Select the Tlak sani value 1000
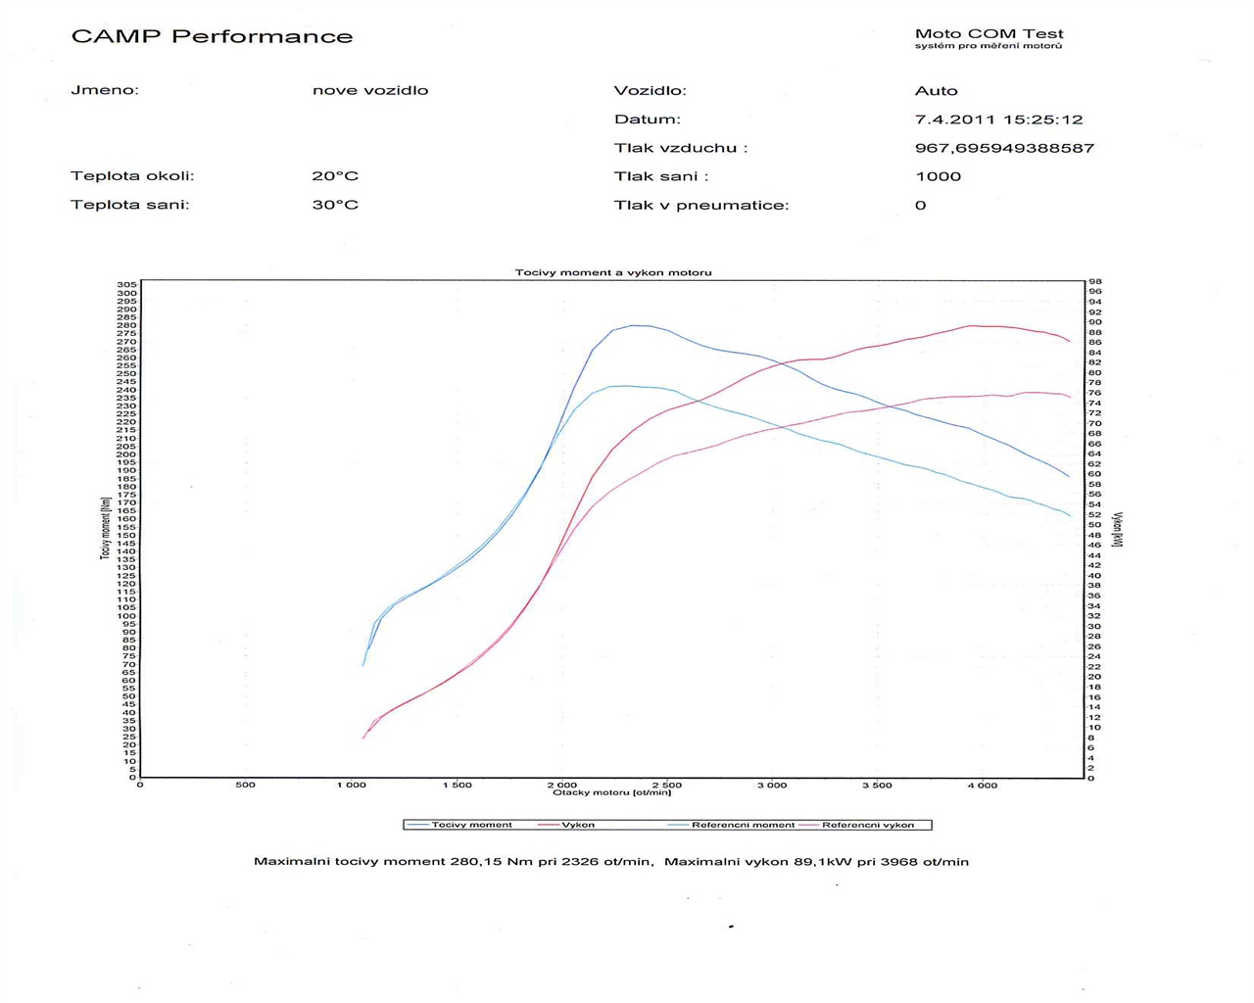The height and width of the screenshot is (1003, 1254). pyautogui.click(x=938, y=176)
